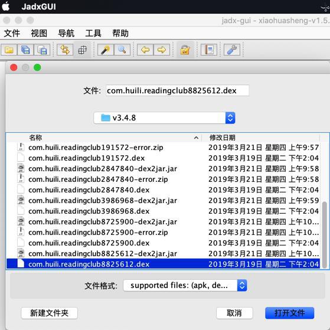Select com.huili.readingclub2847840-error.zip
330x330 pixels.
tap(163, 179)
